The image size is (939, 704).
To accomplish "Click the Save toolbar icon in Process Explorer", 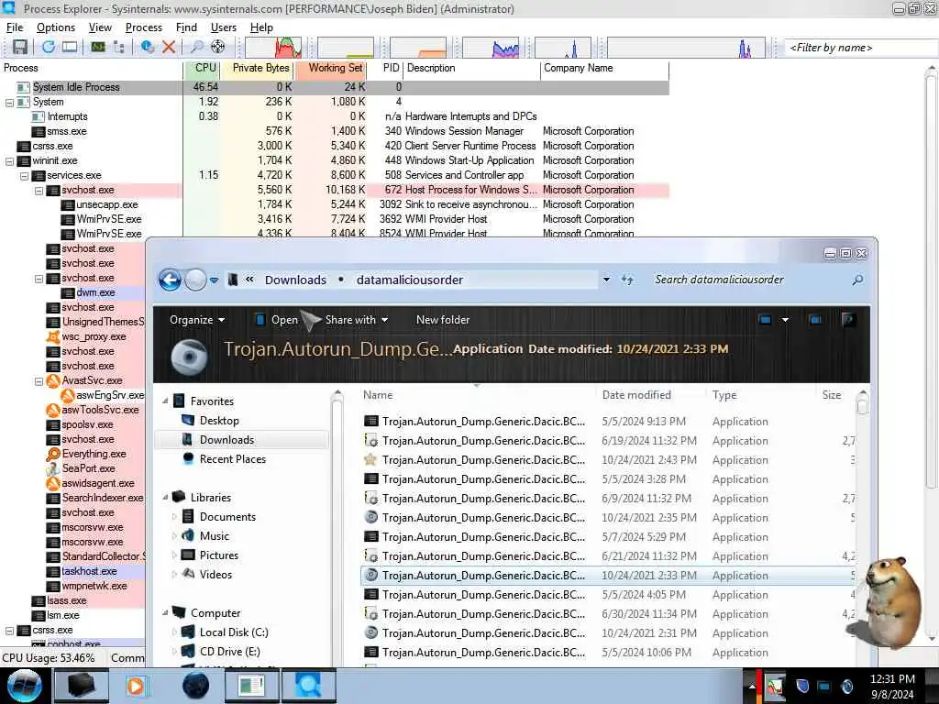I will 20,47.
